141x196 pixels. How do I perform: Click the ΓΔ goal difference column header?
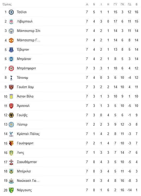pos(129,4)
